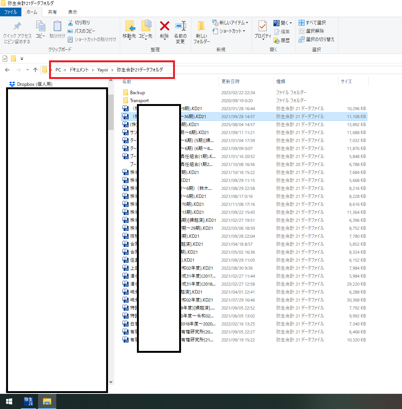Select the 弥生会計 20 データファイル row

244,164
